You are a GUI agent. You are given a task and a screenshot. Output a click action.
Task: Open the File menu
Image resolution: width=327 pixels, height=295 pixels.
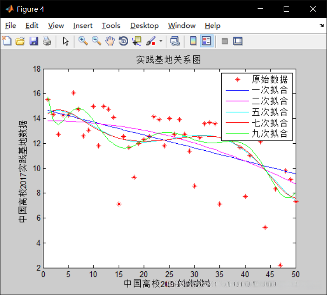(10, 26)
